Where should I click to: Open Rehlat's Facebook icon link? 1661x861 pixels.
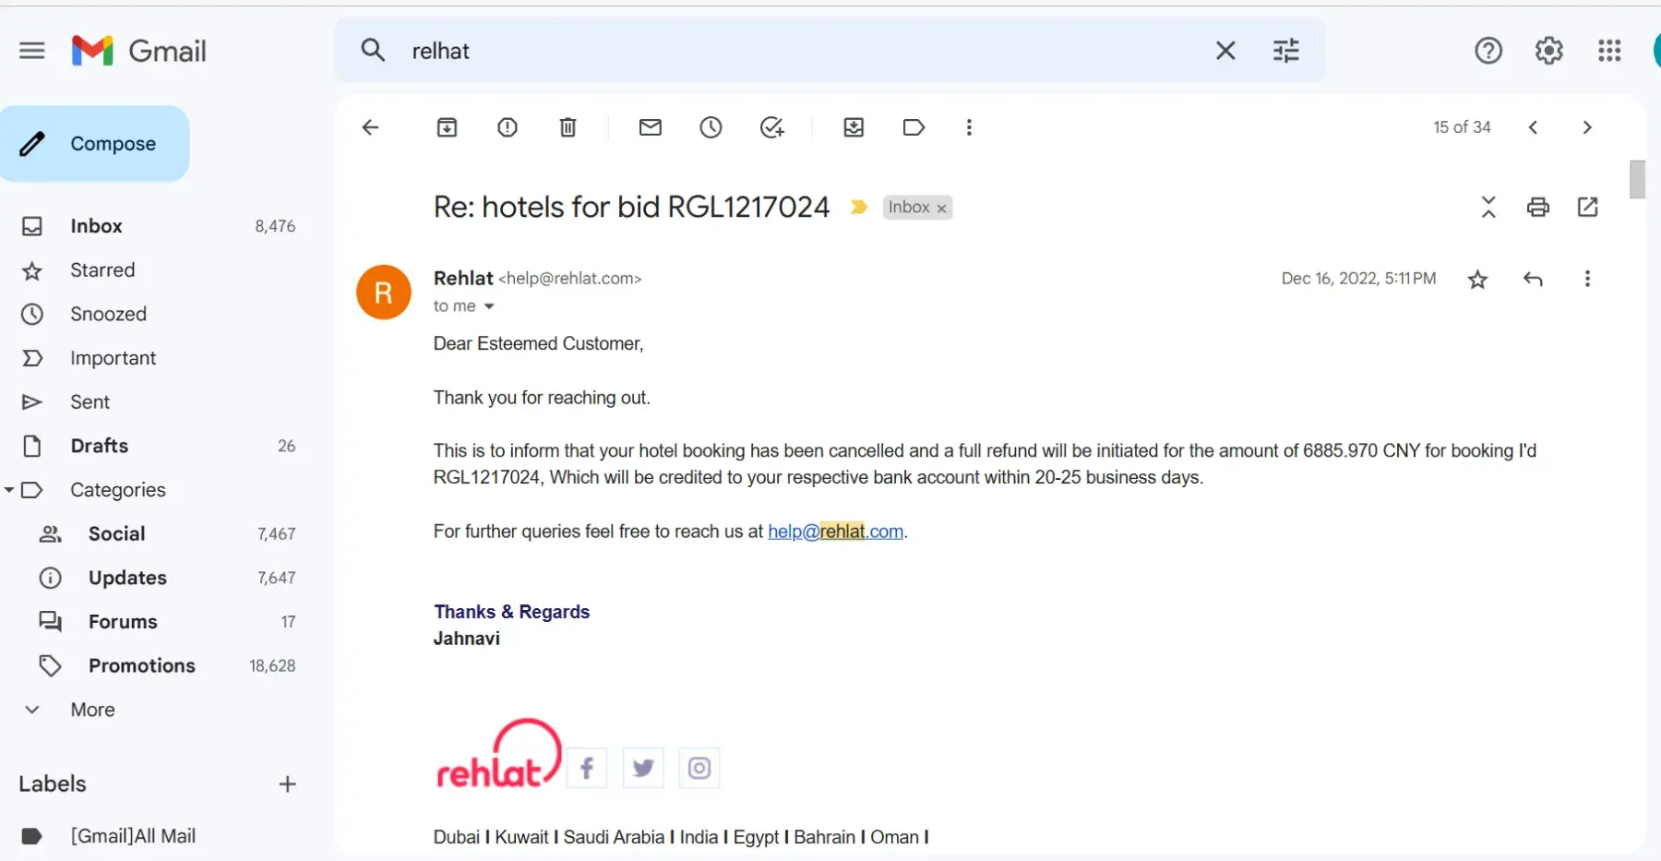click(x=587, y=768)
